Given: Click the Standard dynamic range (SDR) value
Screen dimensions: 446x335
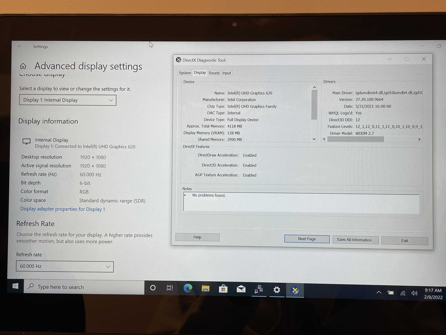Looking at the screenshot, I should point(112,201).
